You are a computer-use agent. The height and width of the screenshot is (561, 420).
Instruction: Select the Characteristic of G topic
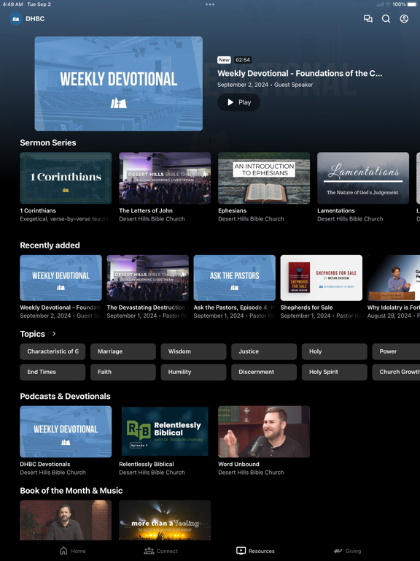52,351
